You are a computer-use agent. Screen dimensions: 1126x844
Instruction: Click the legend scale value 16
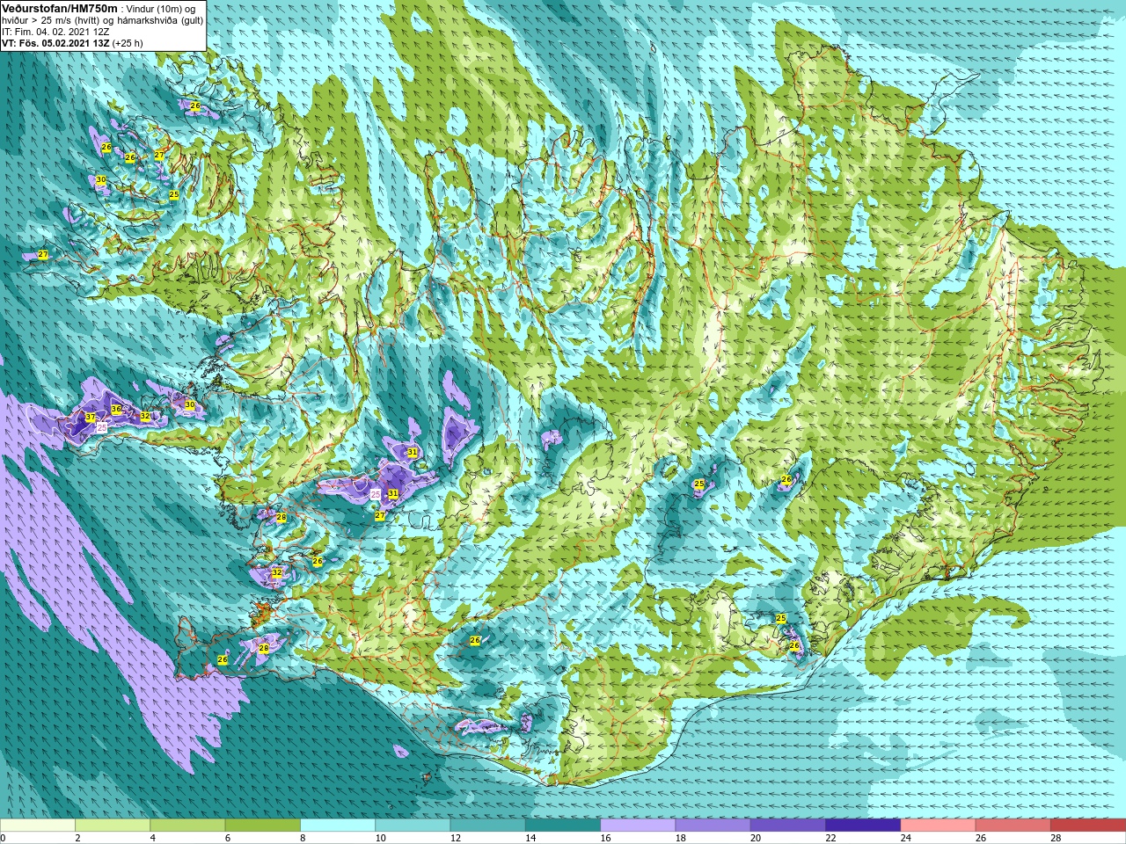pyautogui.click(x=606, y=838)
